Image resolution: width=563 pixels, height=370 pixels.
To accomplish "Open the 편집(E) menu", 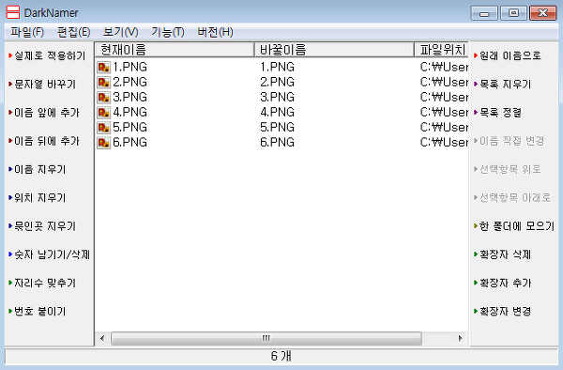I will point(73,32).
